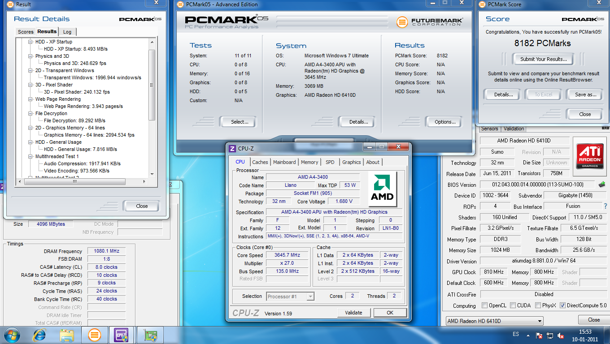The image size is (610, 344).
Task: Open the Windows Start menu orb
Action: [12, 335]
